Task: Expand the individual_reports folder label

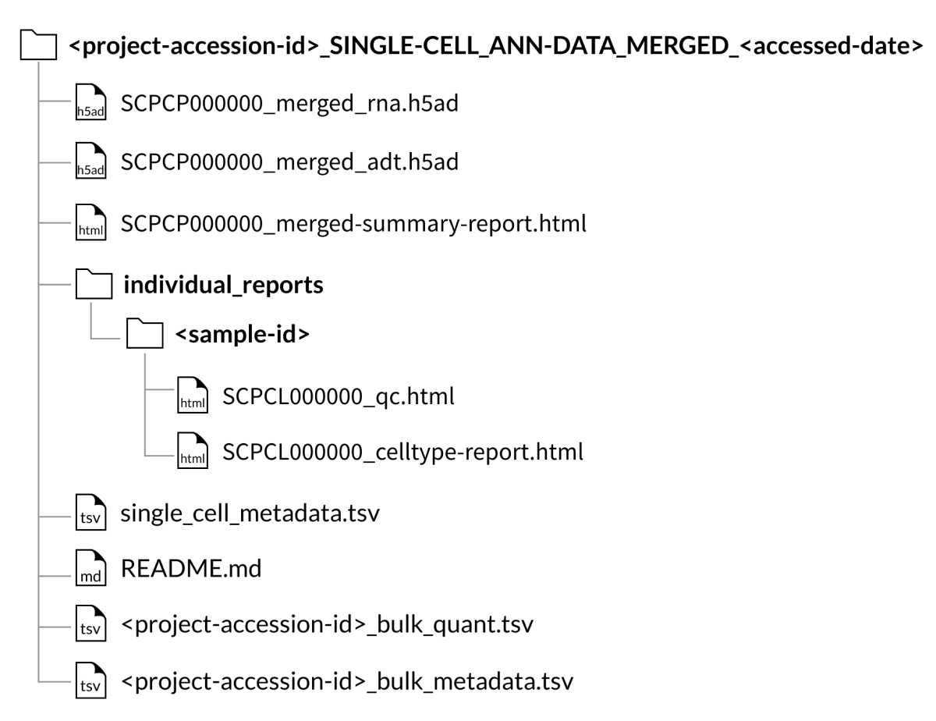Action: [223, 285]
